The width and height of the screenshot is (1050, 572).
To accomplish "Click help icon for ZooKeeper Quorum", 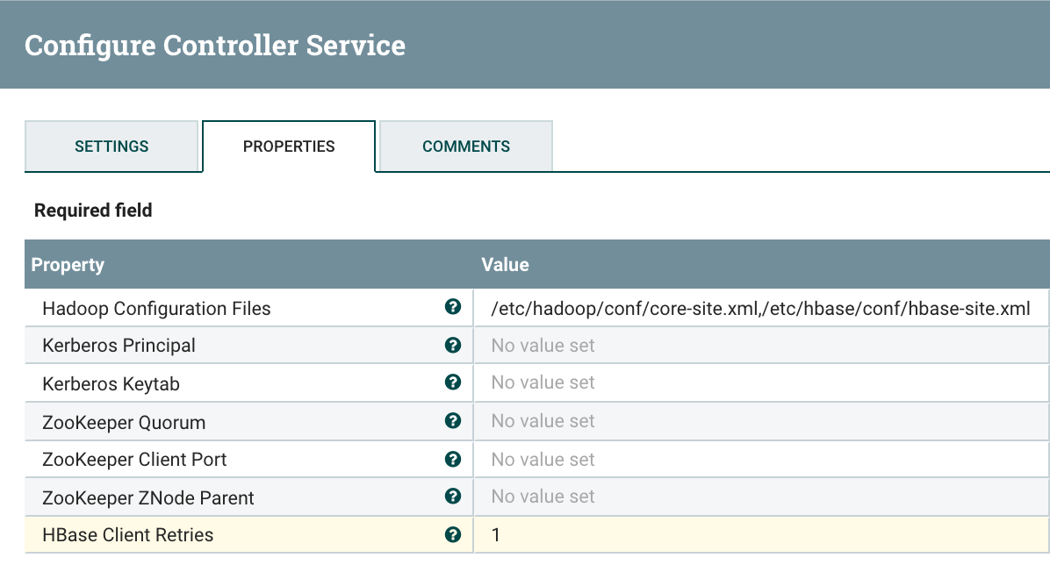I will pyautogui.click(x=453, y=421).
